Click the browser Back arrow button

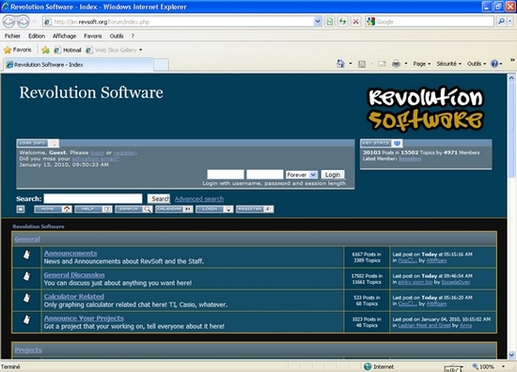9,22
